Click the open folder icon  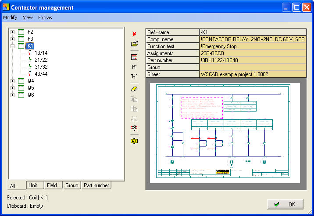134,44
